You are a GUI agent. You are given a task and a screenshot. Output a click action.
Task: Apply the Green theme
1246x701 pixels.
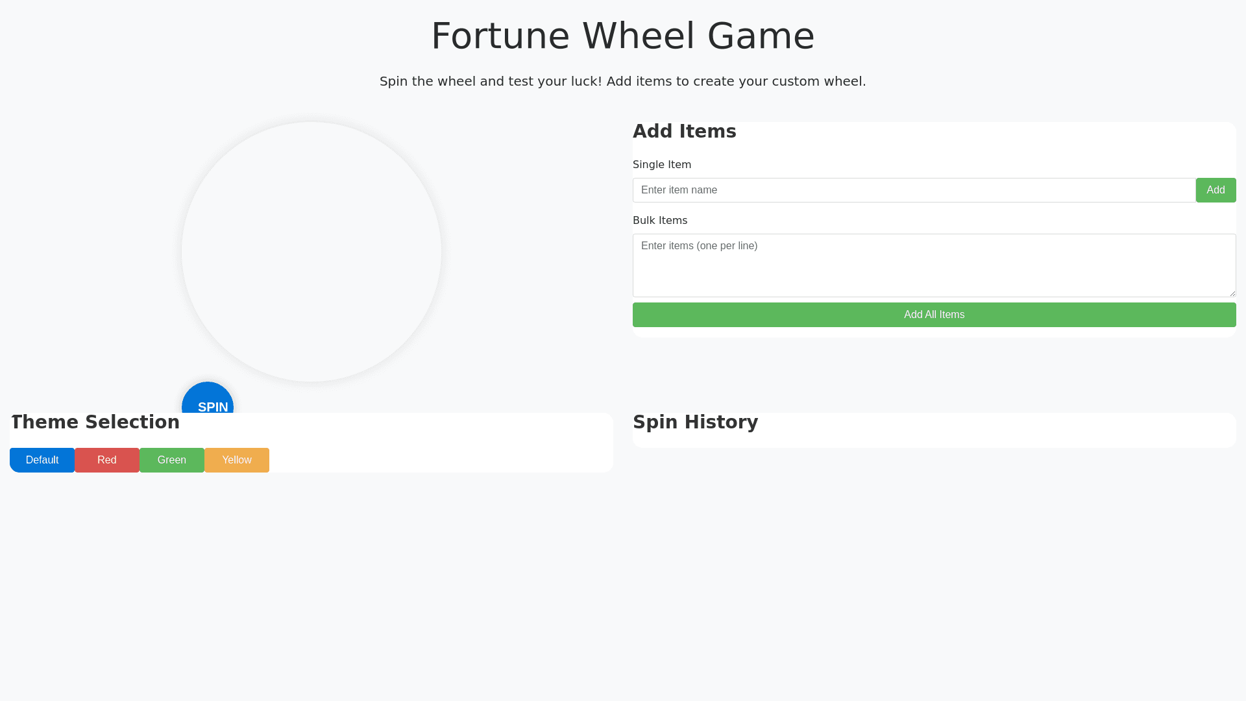[x=172, y=460]
